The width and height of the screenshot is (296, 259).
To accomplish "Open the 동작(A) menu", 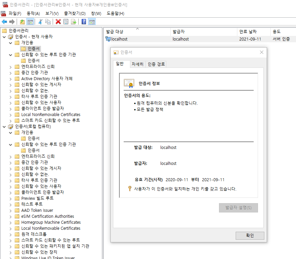I will pyautogui.click(x=33, y=13).
